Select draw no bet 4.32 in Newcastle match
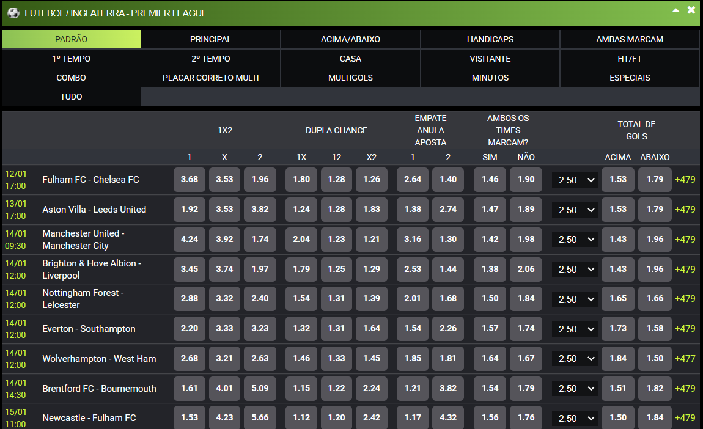The image size is (703, 429). [448, 418]
